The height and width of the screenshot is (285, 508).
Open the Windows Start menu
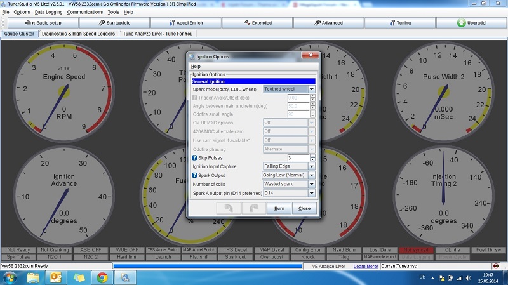point(11,277)
